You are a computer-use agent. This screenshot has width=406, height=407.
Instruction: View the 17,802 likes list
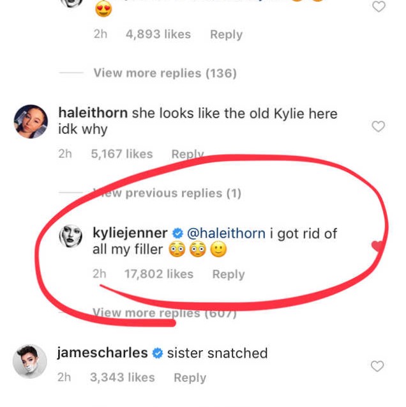[158, 274]
